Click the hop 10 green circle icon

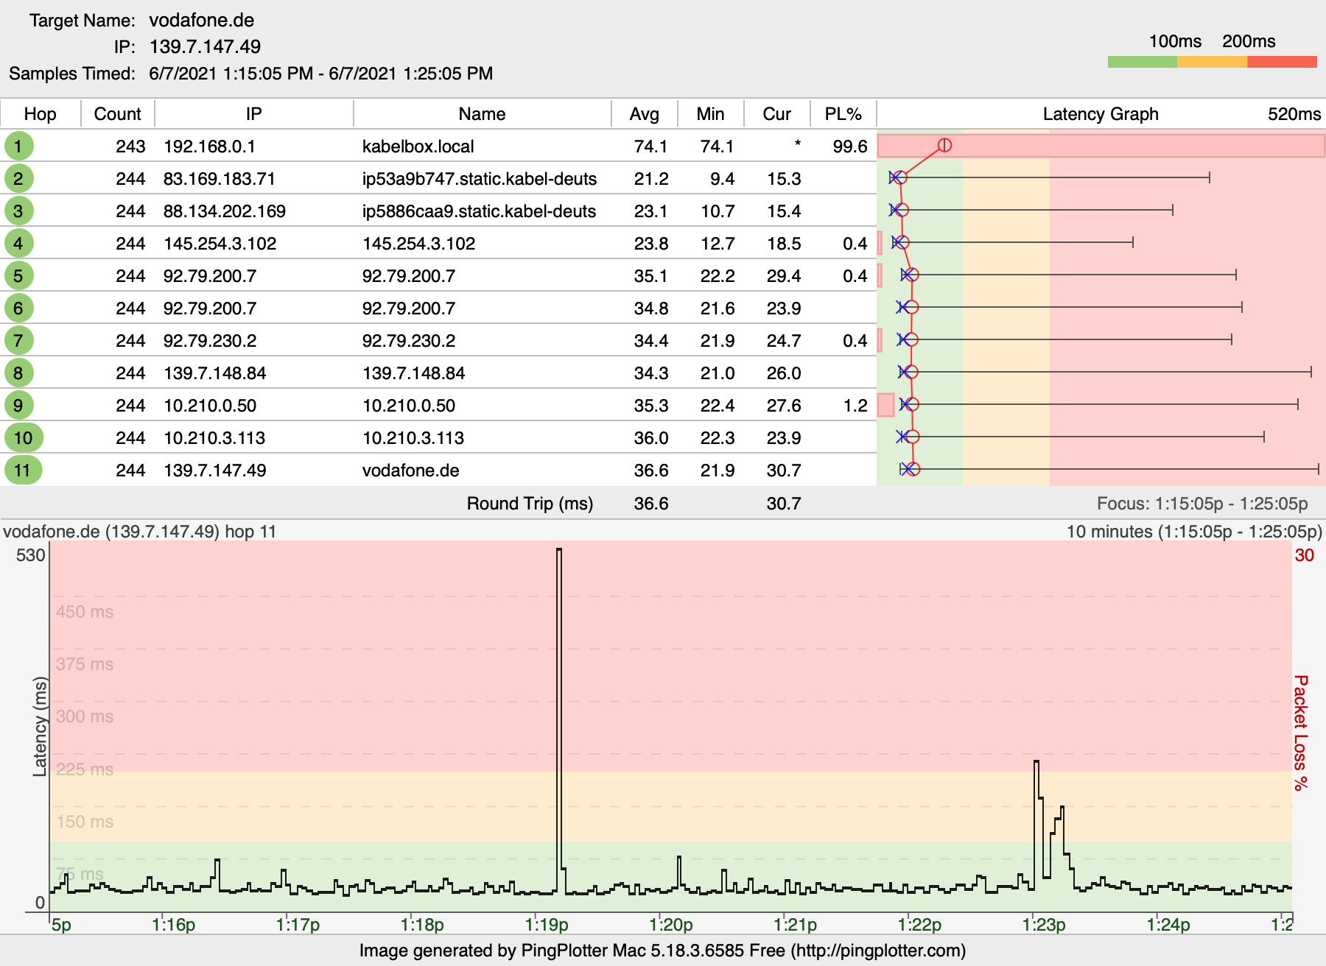[x=23, y=437]
